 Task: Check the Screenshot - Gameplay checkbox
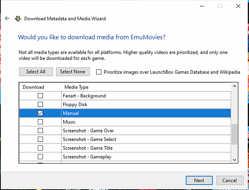click(x=40, y=156)
